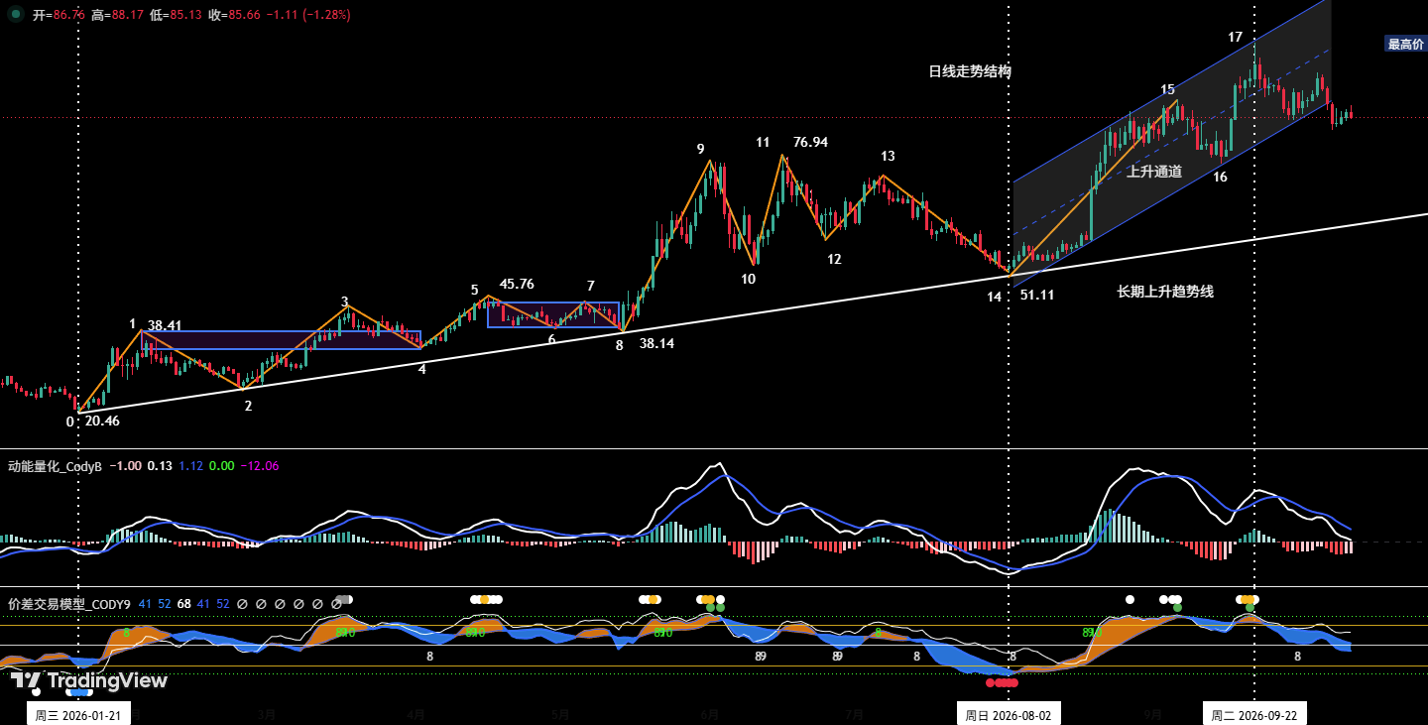Click the wave number 17 label
1428x725 pixels.
coord(1235,37)
